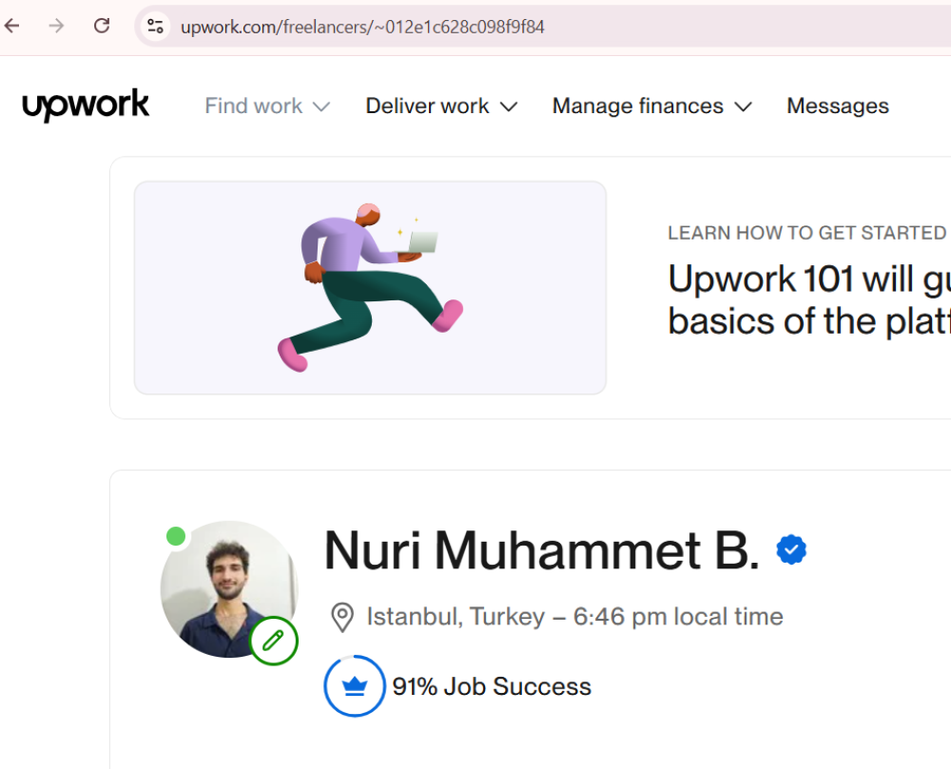
Task: Edit profile photo with pencil icon
Action: [274, 641]
